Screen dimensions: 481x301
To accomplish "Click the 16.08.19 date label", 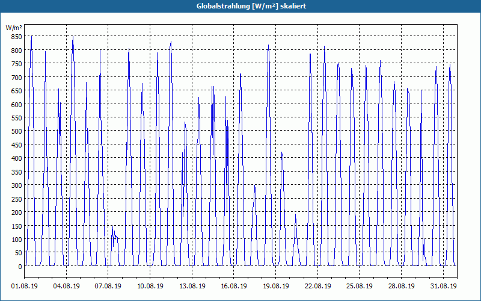I will tap(234, 286).
